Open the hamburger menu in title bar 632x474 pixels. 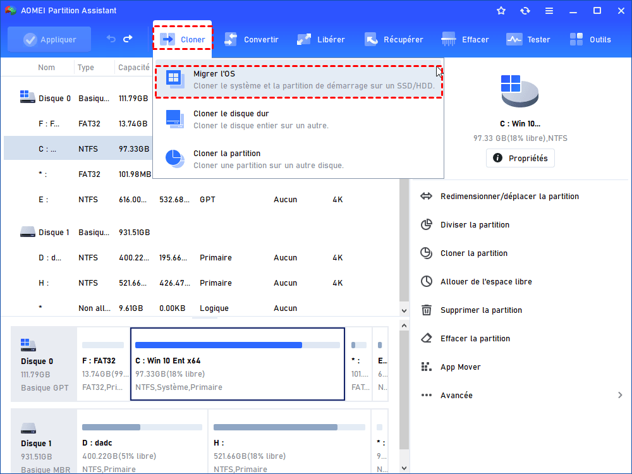(x=549, y=11)
